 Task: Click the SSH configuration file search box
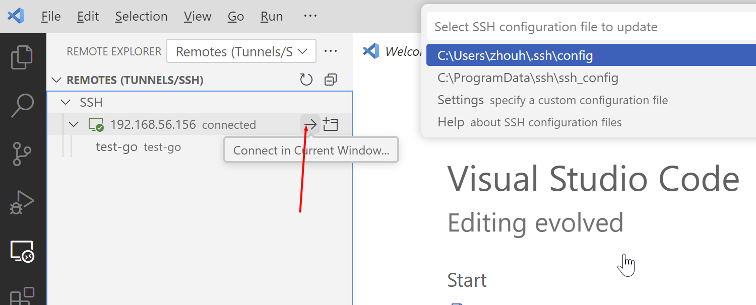click(x=592, y=27)
